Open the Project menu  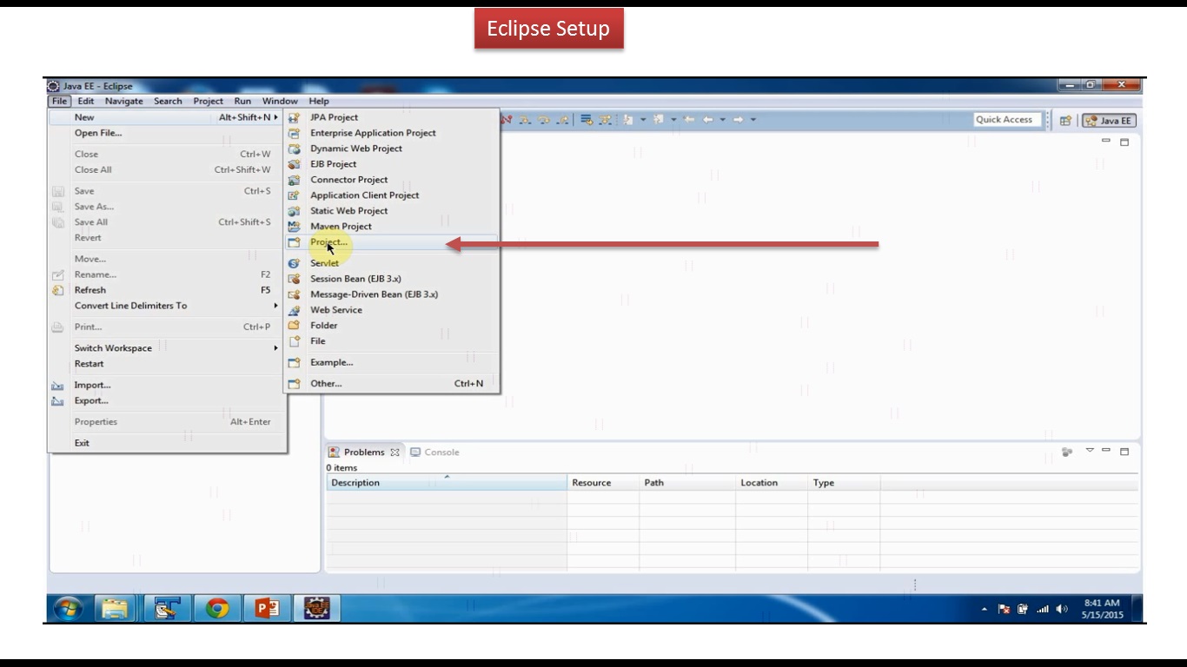[x=208, y=101]
